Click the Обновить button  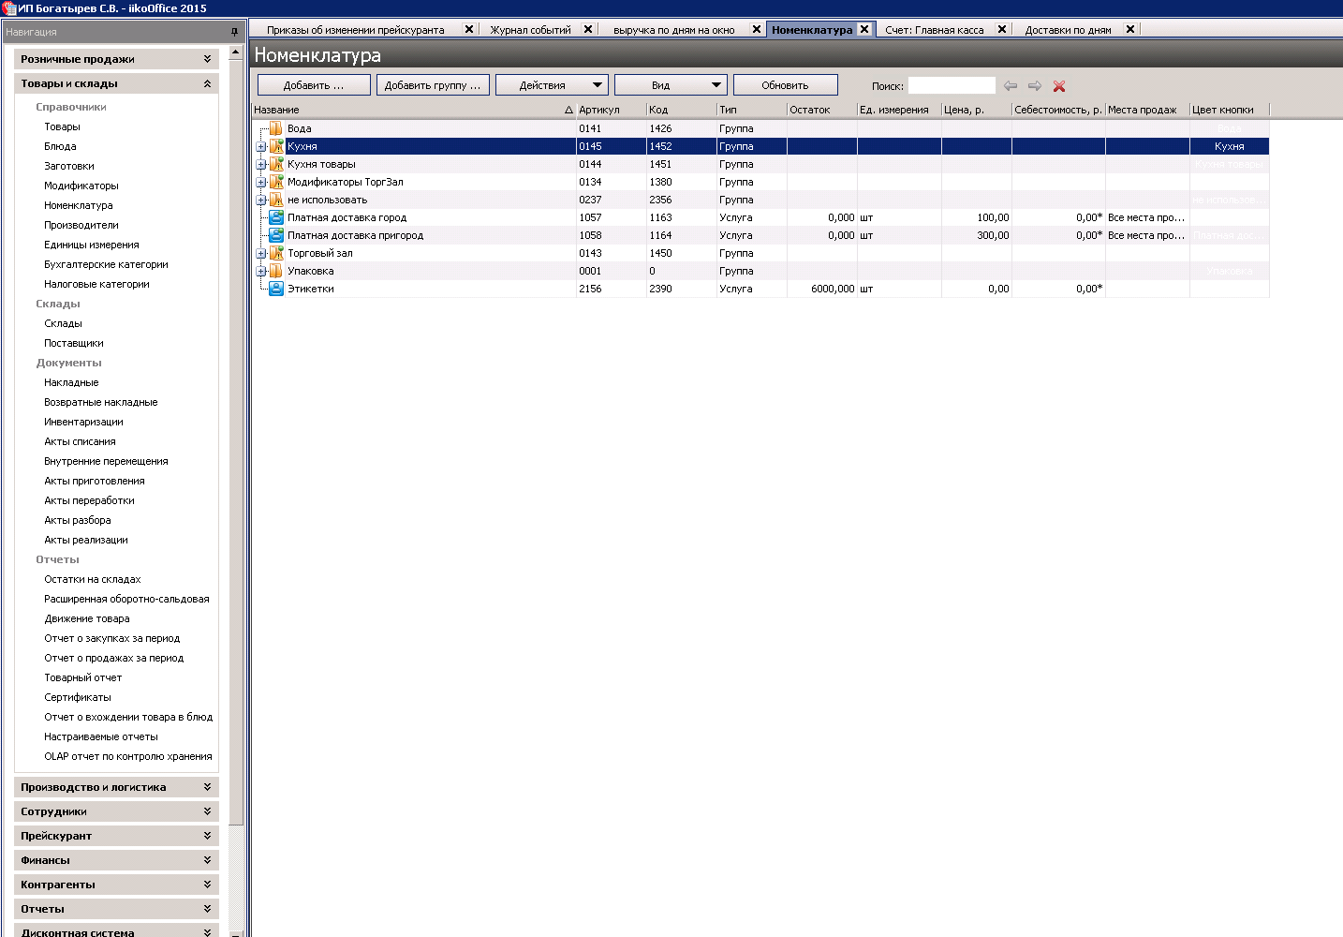785,85
